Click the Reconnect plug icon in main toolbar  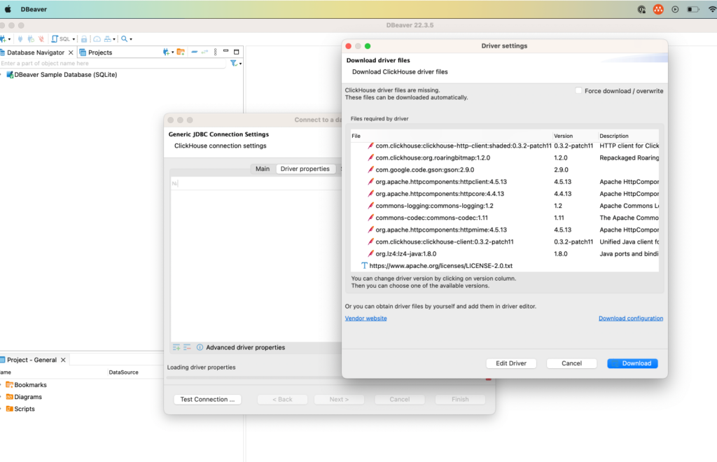pos(31,38)
